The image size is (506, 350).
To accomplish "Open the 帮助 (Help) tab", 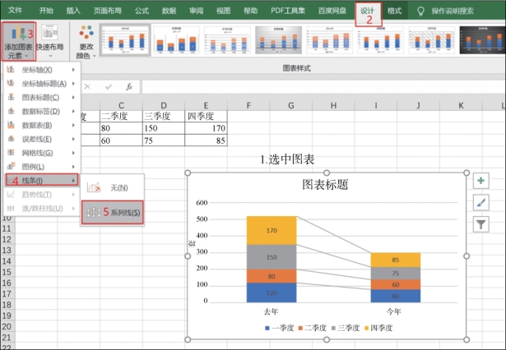I will [250, 11].
